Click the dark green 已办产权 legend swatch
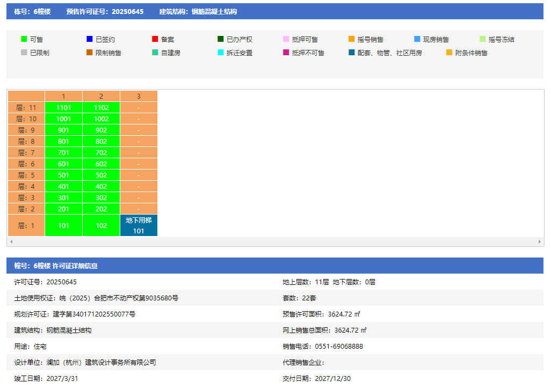 [x=221, y=39]
